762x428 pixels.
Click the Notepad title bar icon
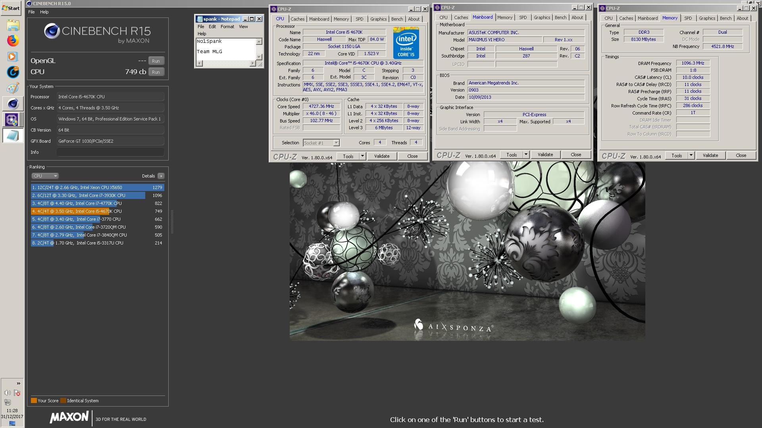point(199,19)
